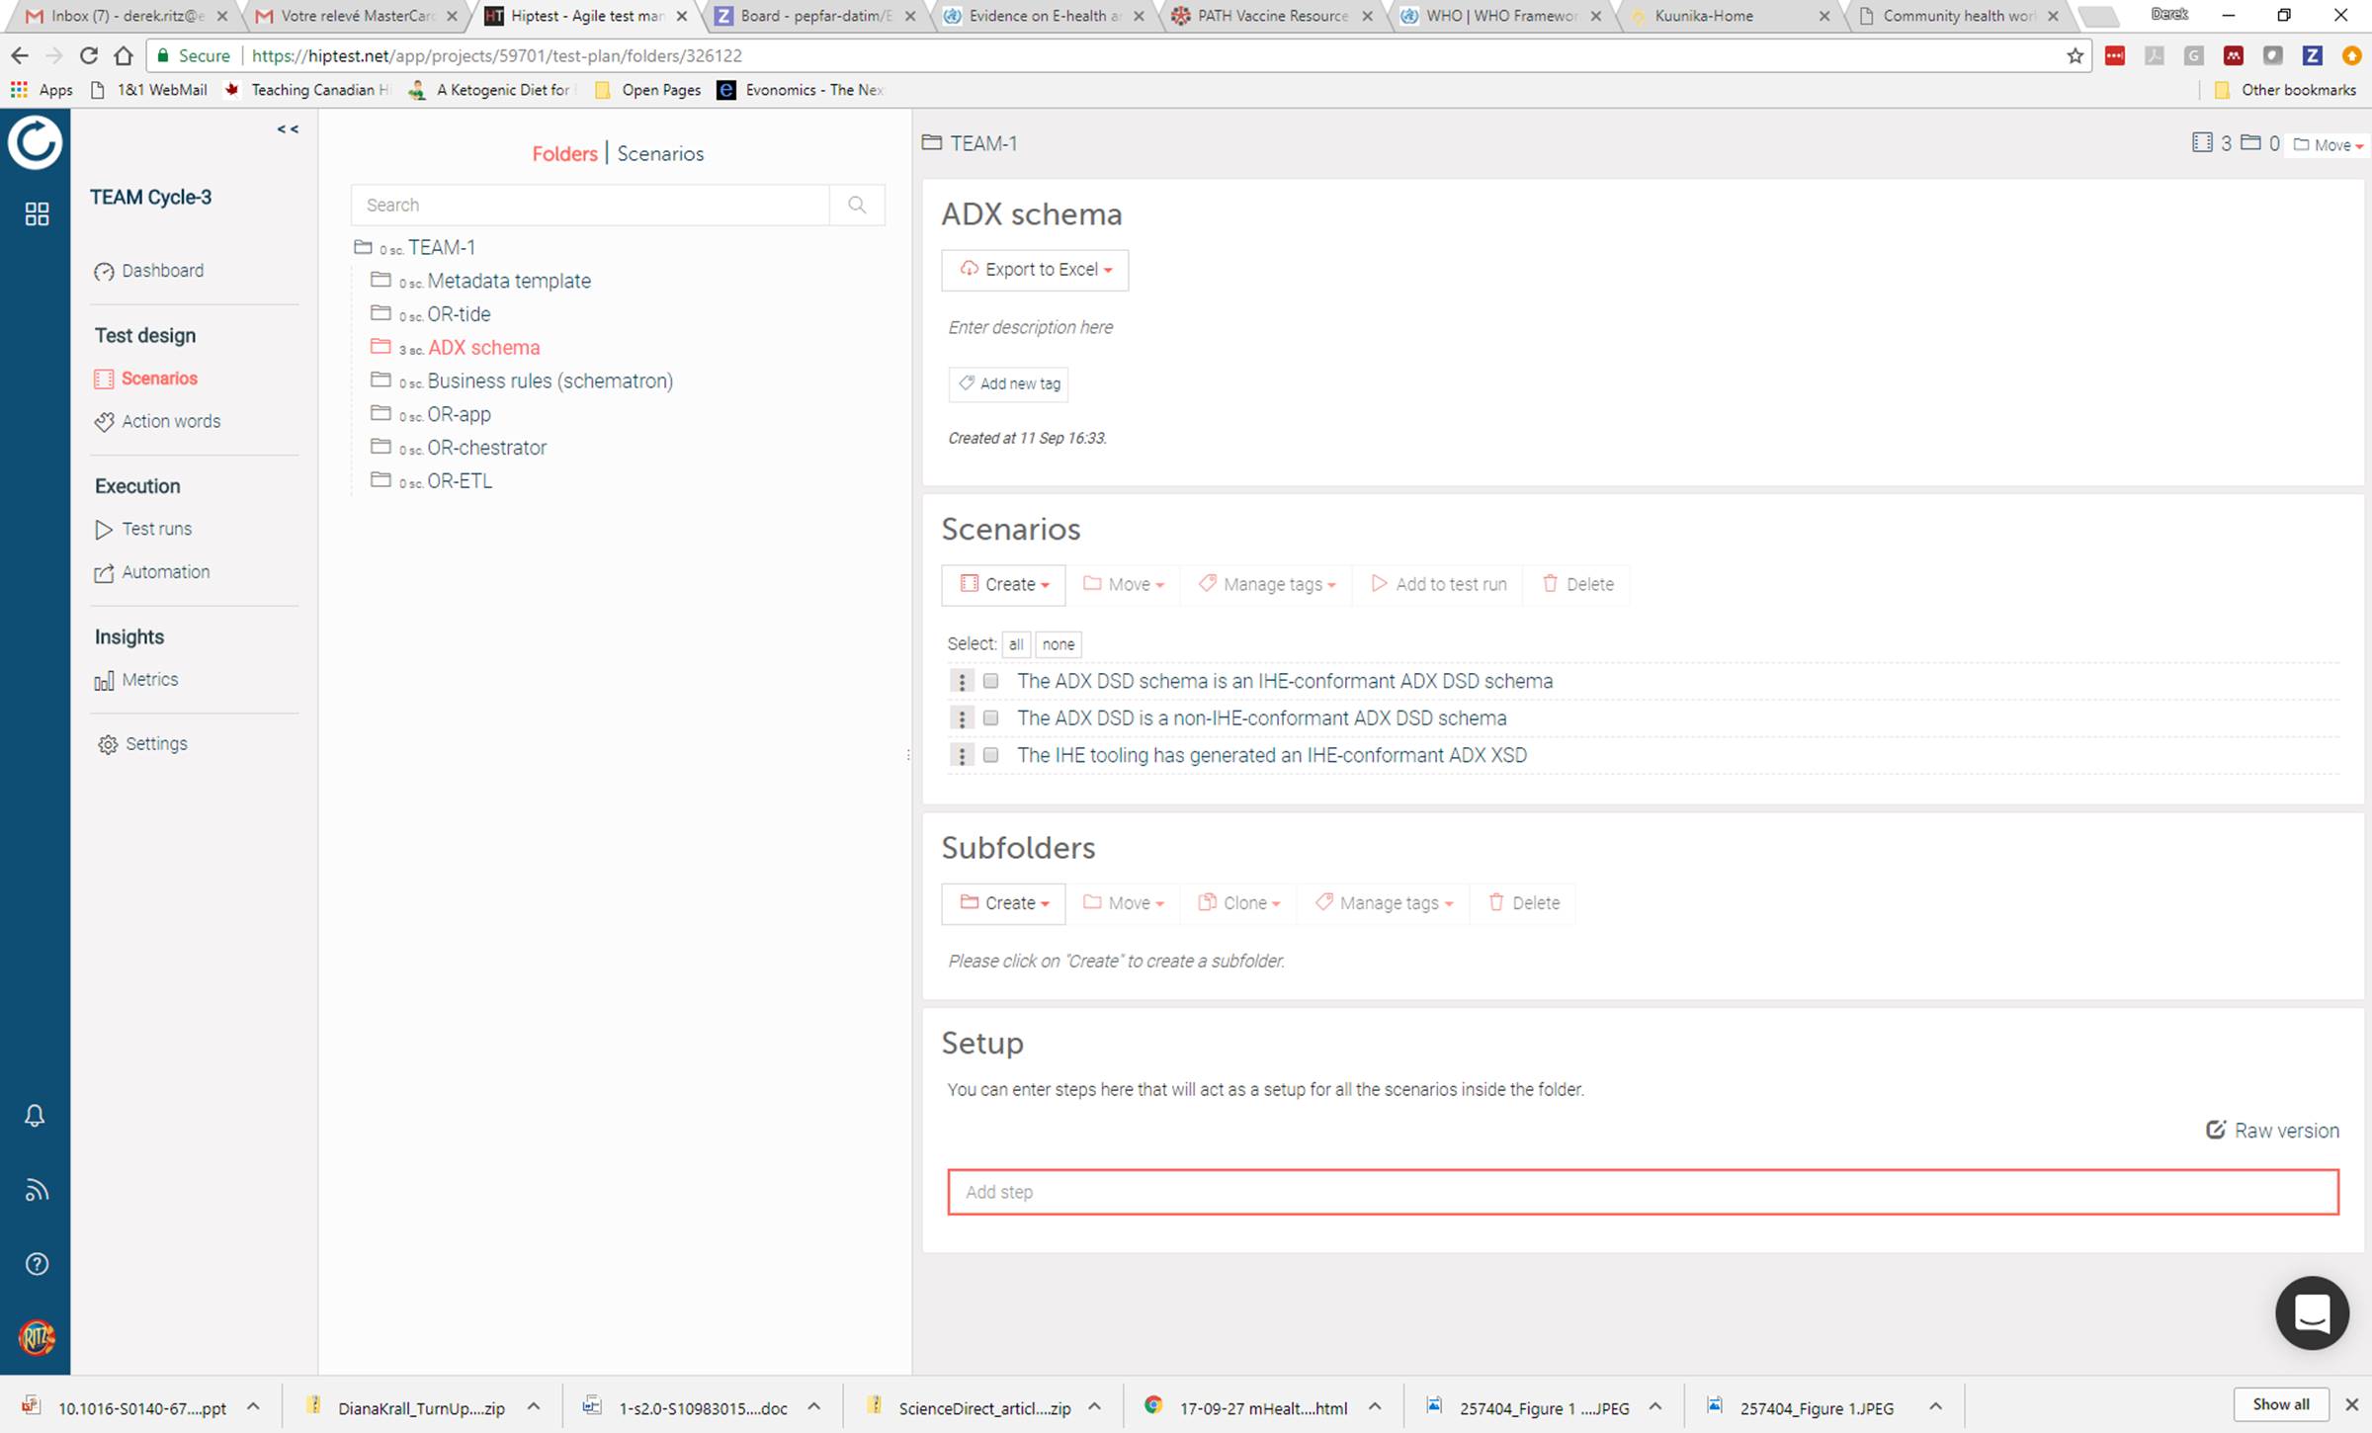This screenshot has height=1433, width=2372.
Task: Open Test runs in the sidebar
Action: click(x=143, y=529)
